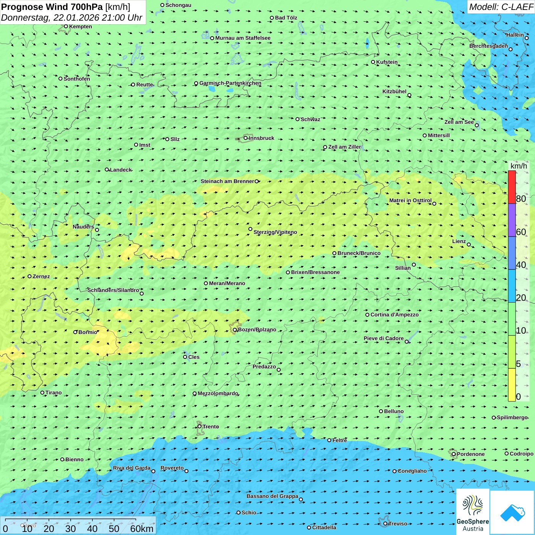The height and width of the screenshot is (535, 535).
Task: Select the Innsbruck city label
Action: click(x=261, y=138)
